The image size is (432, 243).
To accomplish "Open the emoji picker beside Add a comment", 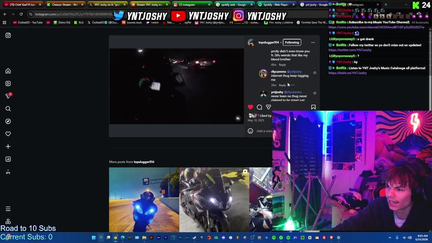I will pos(250,131).
